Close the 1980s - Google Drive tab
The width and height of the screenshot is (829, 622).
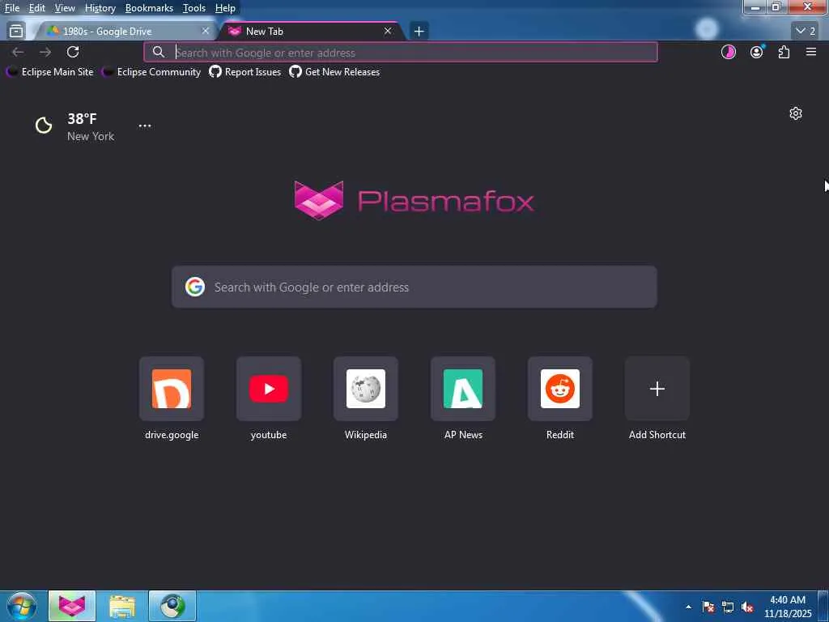pyautogui.click(x=206, y=32)
